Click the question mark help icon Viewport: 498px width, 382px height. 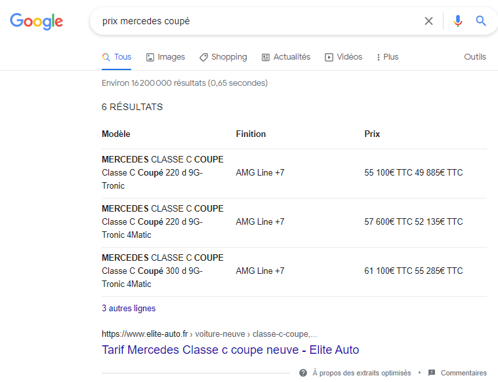[x=303, y=373]
